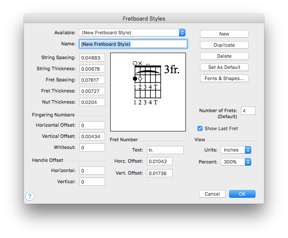Screen dimensions: 288x238
Task: Click the Fret Spacing field
Action: [92, 80]
